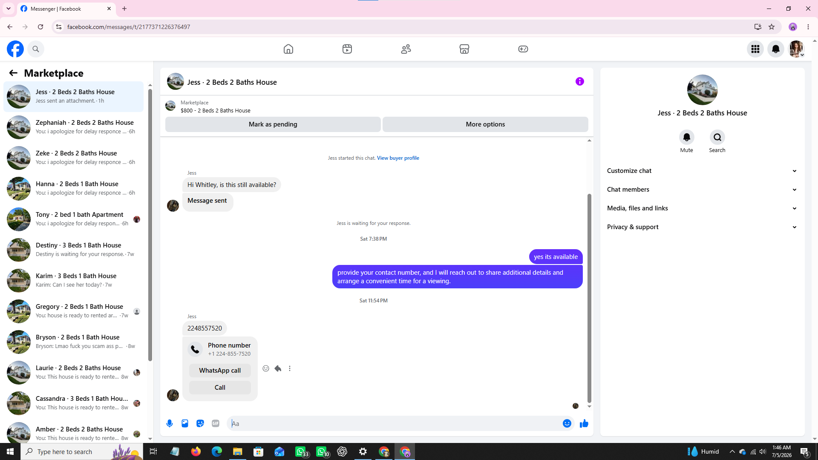
Task: Reply to Jess's phone number message
Action: [278, 368]
